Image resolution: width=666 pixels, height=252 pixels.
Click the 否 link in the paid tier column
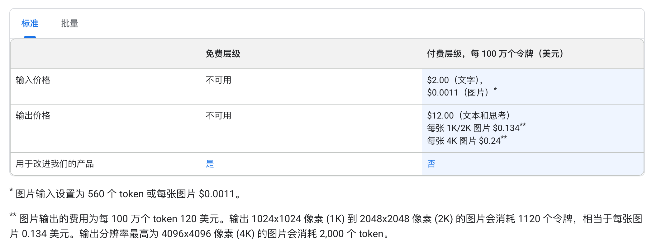[431, 164]
